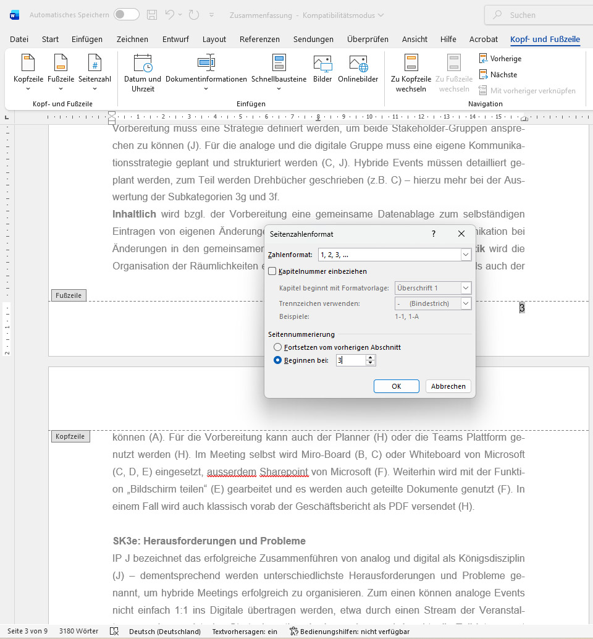Insert Bilder from ribbon

click(322, 69)
